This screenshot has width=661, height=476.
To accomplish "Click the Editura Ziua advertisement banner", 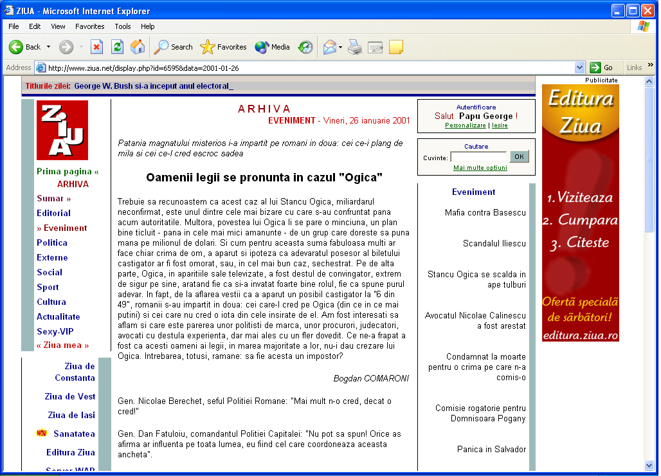I will point(581,213).
